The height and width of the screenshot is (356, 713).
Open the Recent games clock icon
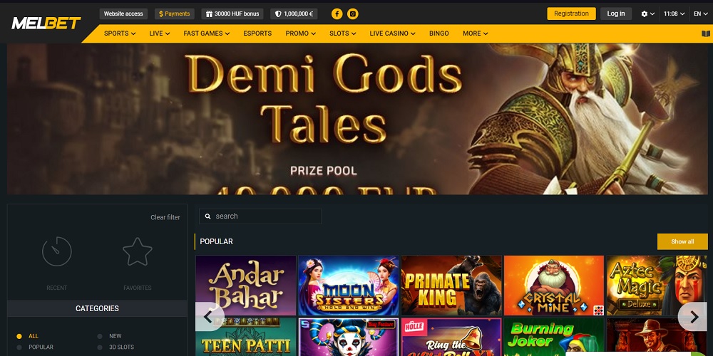57,251
